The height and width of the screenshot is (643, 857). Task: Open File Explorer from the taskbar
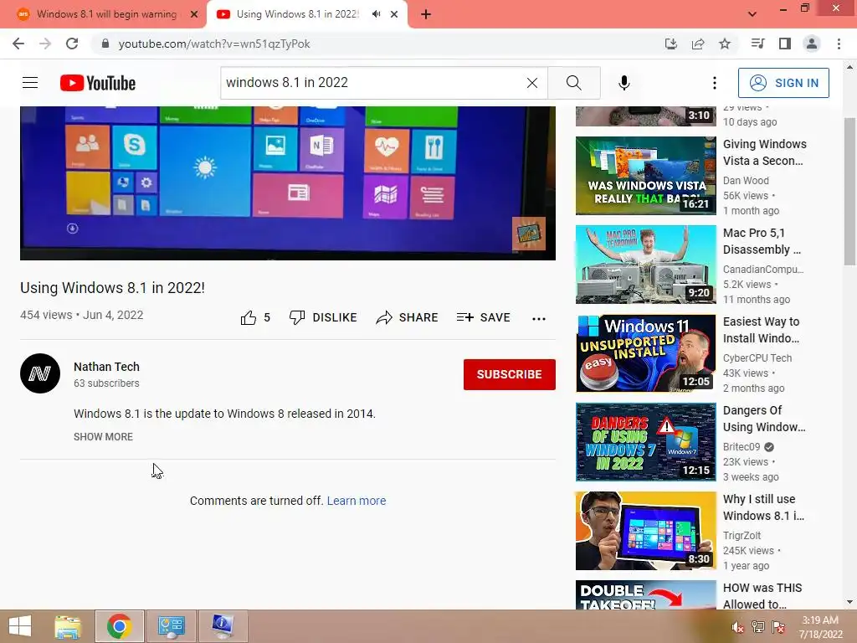(68, 626)
